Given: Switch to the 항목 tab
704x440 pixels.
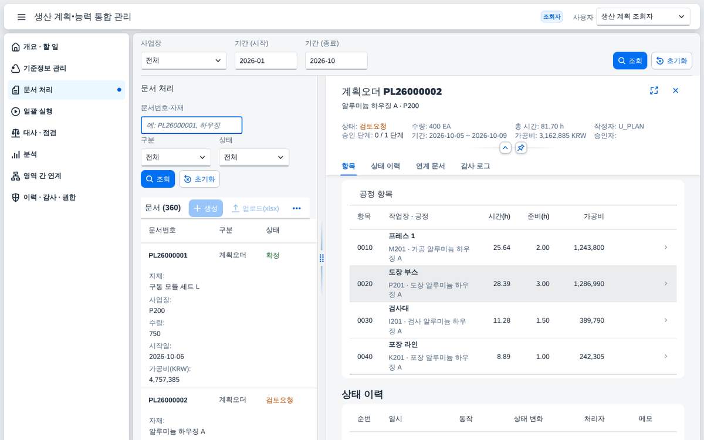Looking at the screenshot, I should (348, 166).
